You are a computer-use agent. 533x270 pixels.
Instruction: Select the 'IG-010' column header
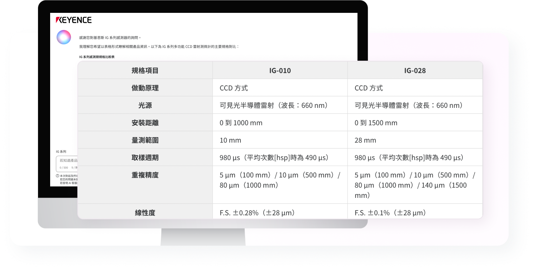coord(280,70)
